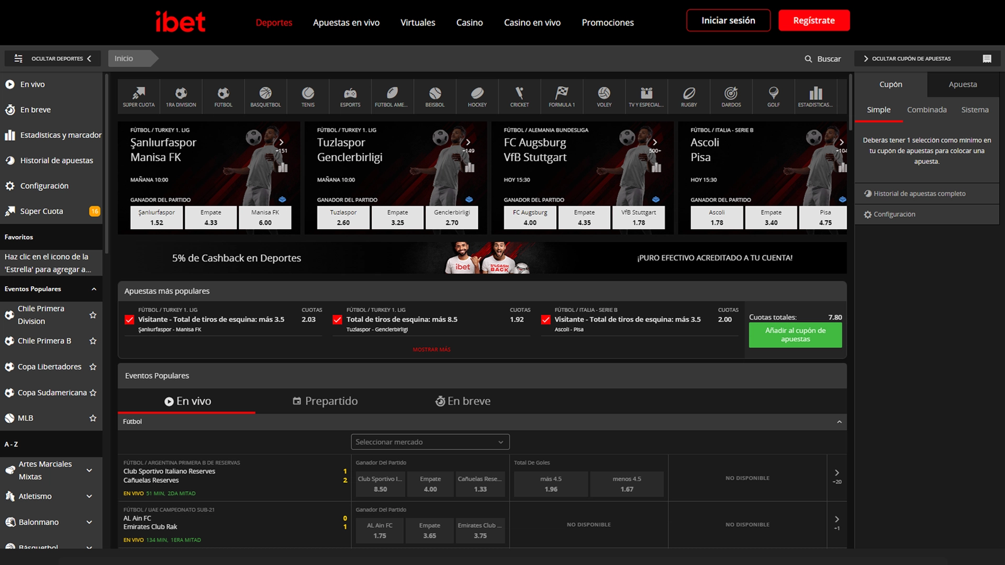Select the Formula 1 flag icon
This screenshot has width=1005, height=565.
(562, 96)
